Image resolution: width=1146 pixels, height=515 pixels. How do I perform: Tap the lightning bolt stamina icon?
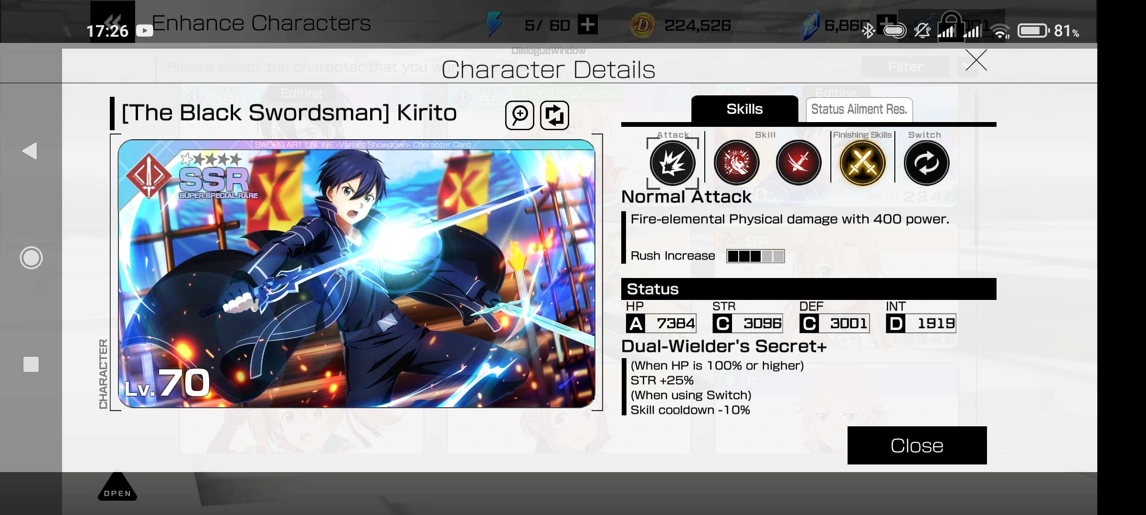[494, 24]
